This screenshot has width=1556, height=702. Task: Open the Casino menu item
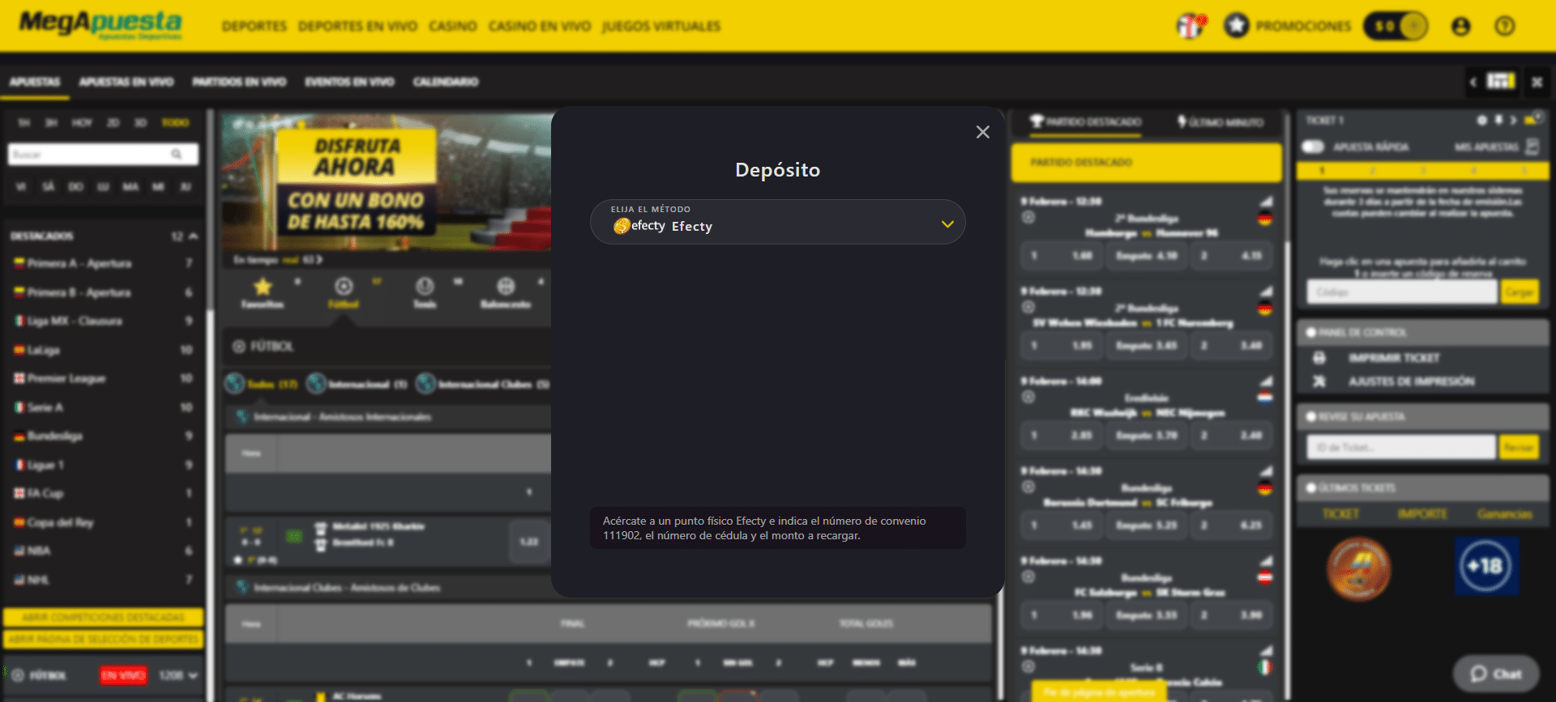tap(452, 27)
